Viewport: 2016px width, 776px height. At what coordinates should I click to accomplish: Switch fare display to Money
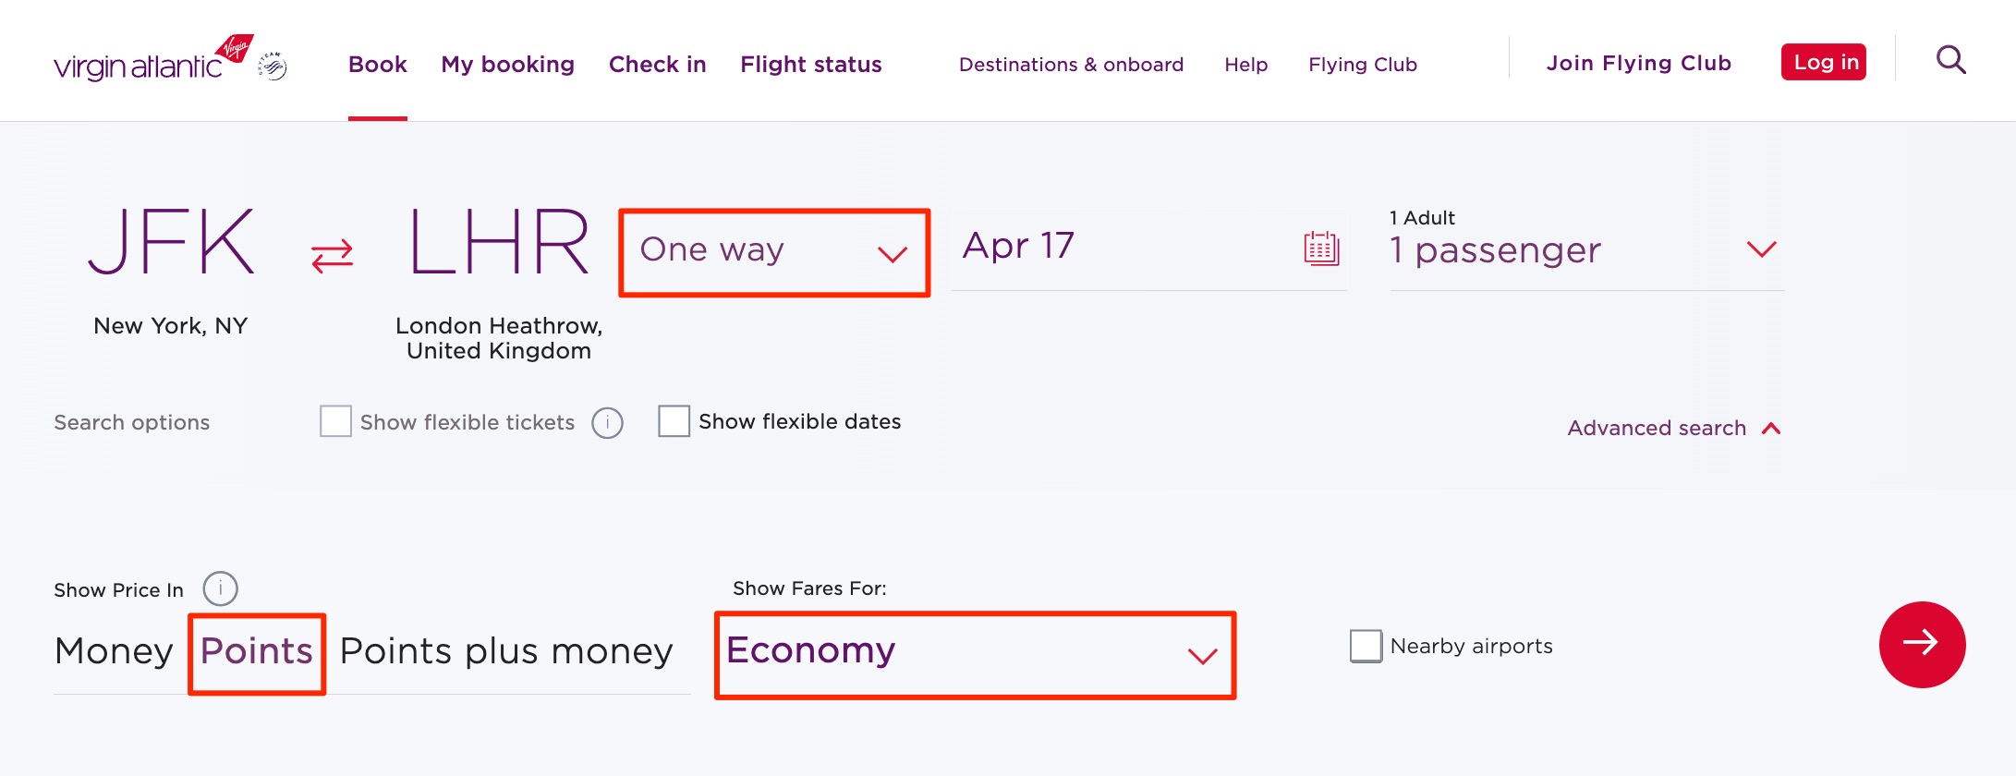[111, 650]
